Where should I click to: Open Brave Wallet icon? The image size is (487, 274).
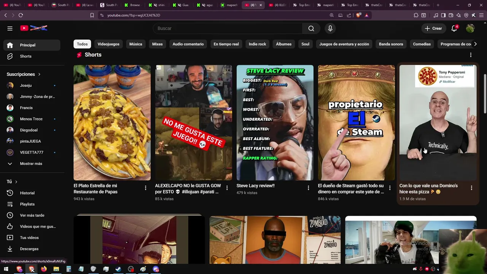click(451, 15)
